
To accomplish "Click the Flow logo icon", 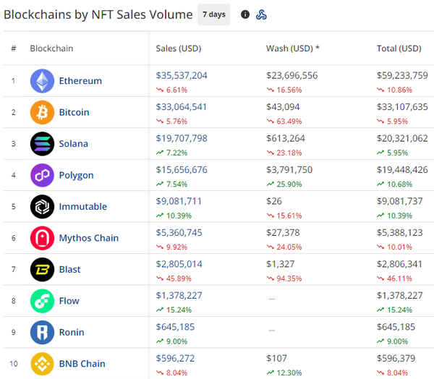I will (42, 301).
